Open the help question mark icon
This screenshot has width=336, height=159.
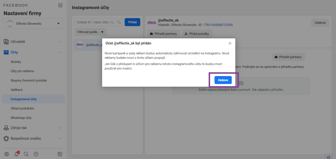tap(36, 154)
